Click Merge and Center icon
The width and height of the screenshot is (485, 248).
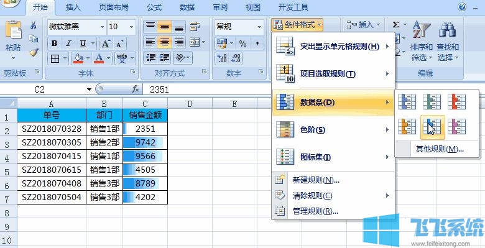(195, 42)
